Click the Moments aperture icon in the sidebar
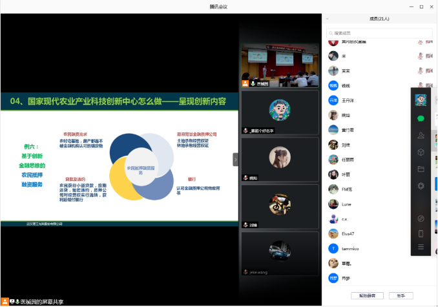Viewport: 438px width, 307px height. pos(421,186)
